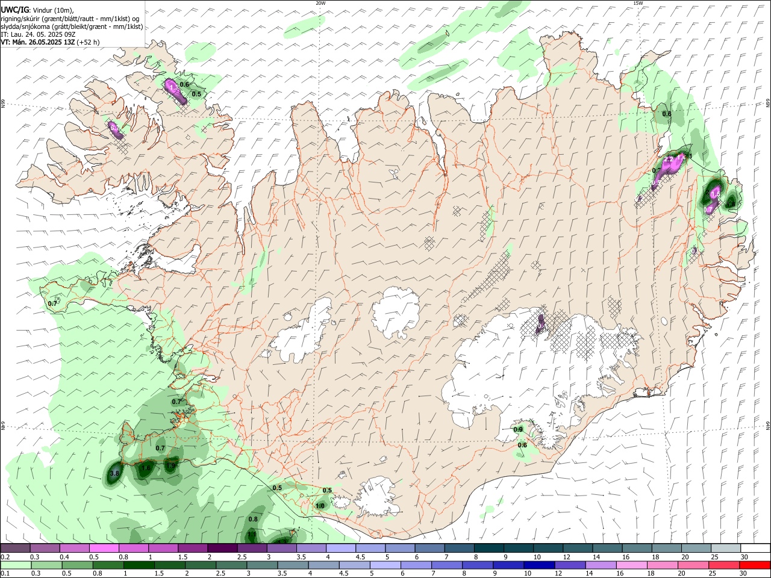Click the 3.8 precipitation value off Reykjanes
This screenshot has height=578, width=771.
tap(114, 474)
